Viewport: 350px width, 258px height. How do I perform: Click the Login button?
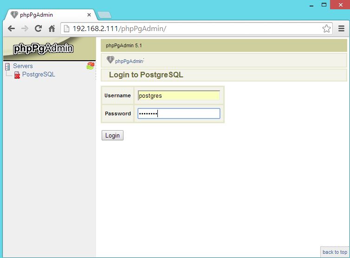[x=112, y=135]
